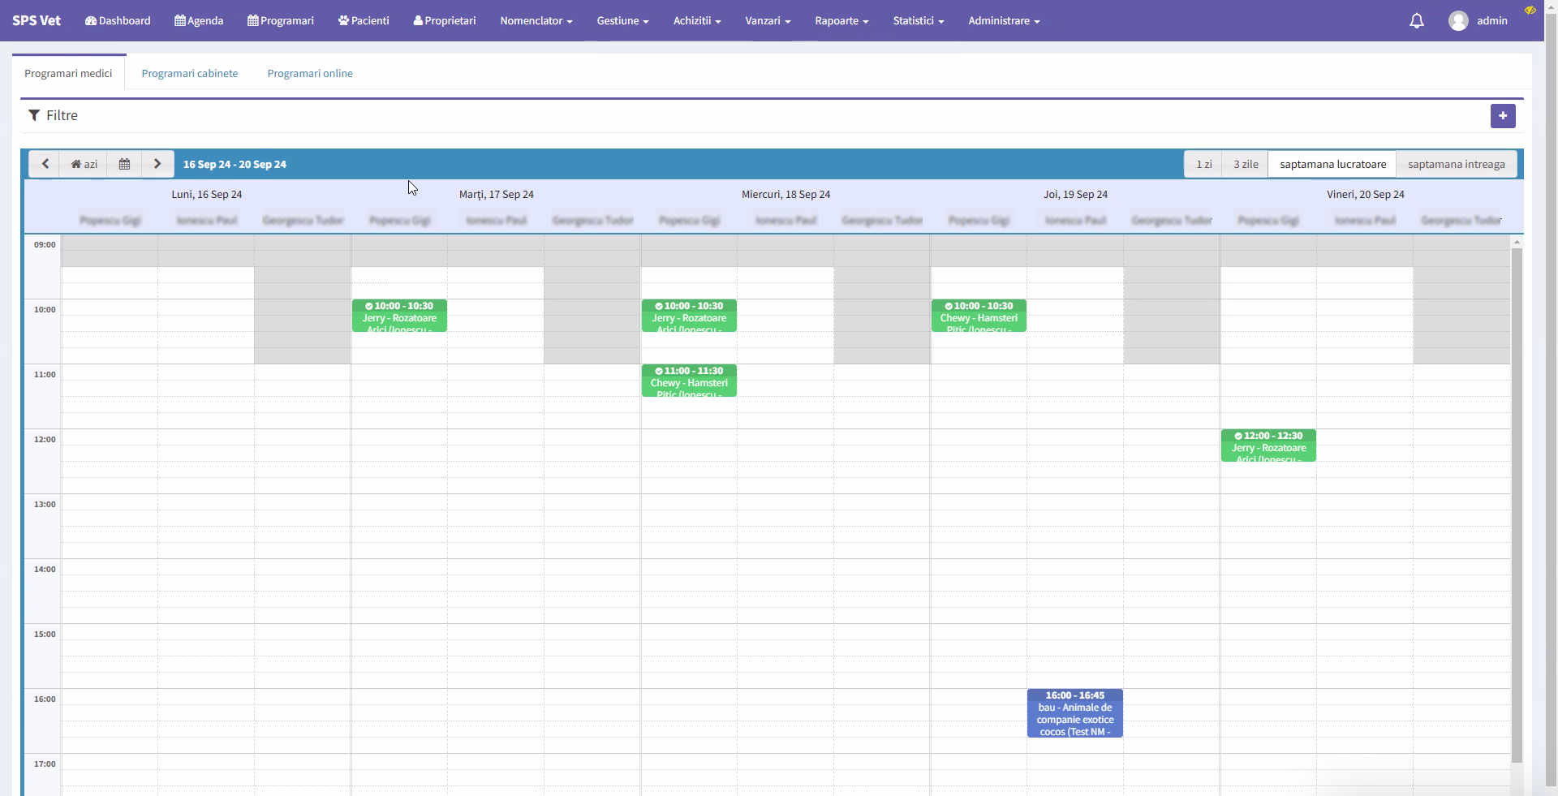Viewport: 1558px width, 796px height.
Task: Click the calendar vertical scrollbar
Action: [x=1517, y=503]
